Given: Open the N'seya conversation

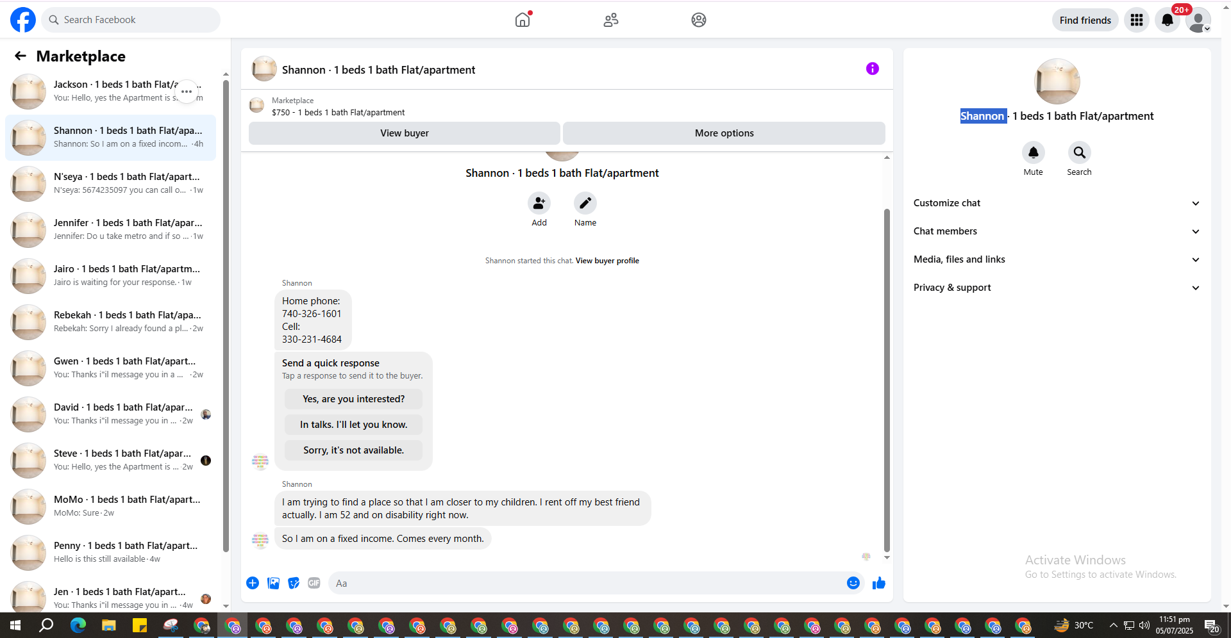Looking at the screenshot, I should tap(110, 184).
